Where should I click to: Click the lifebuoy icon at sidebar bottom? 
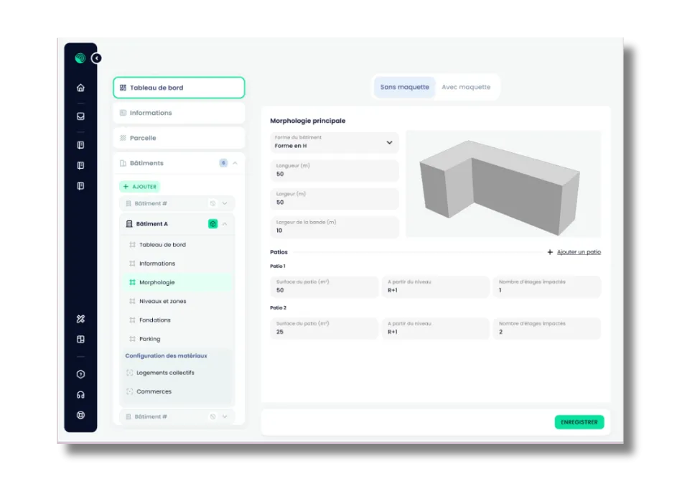(80, 415)
